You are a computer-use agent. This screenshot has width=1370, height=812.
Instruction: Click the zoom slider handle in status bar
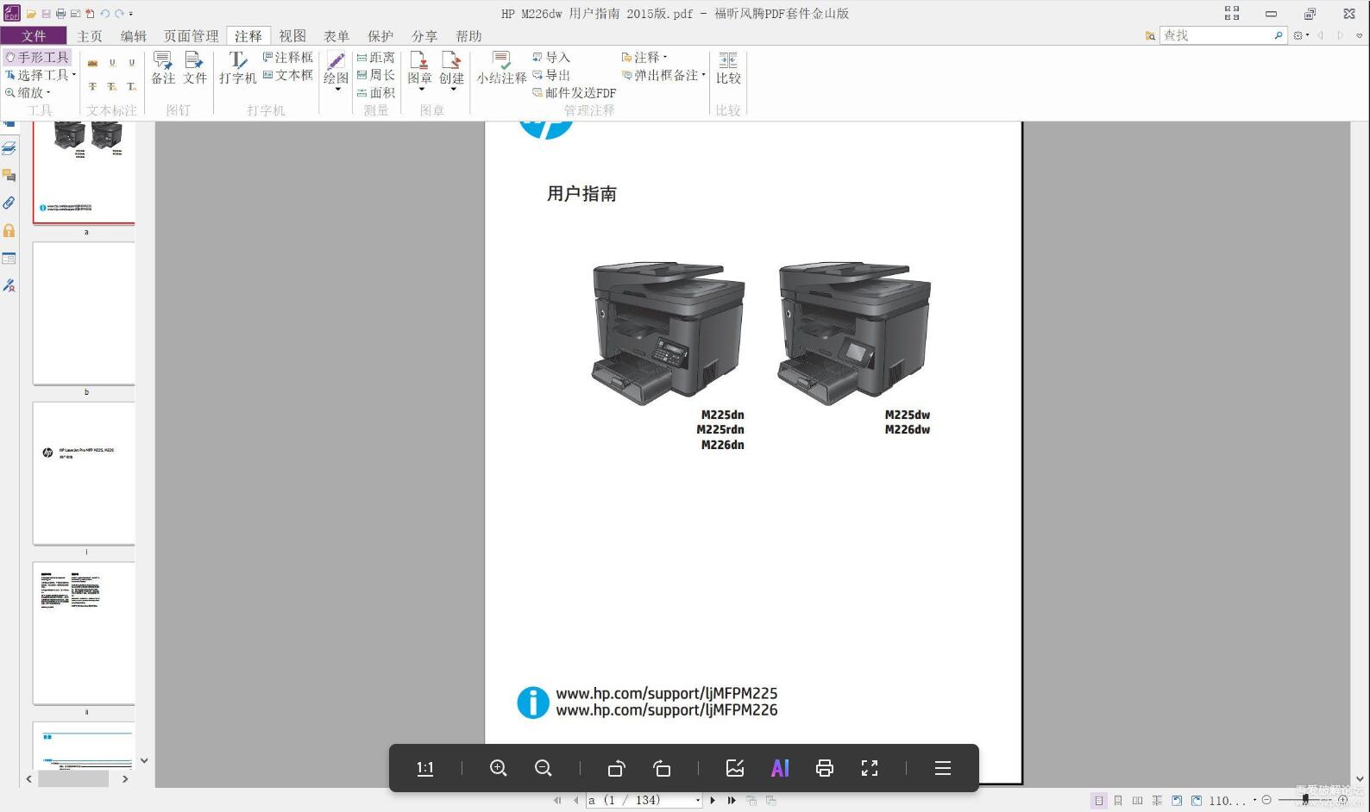[x=1305, y=800]
